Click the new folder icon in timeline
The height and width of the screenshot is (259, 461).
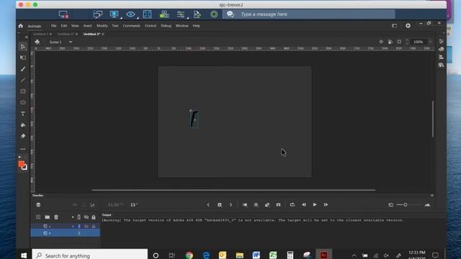(x=48, y=217)
